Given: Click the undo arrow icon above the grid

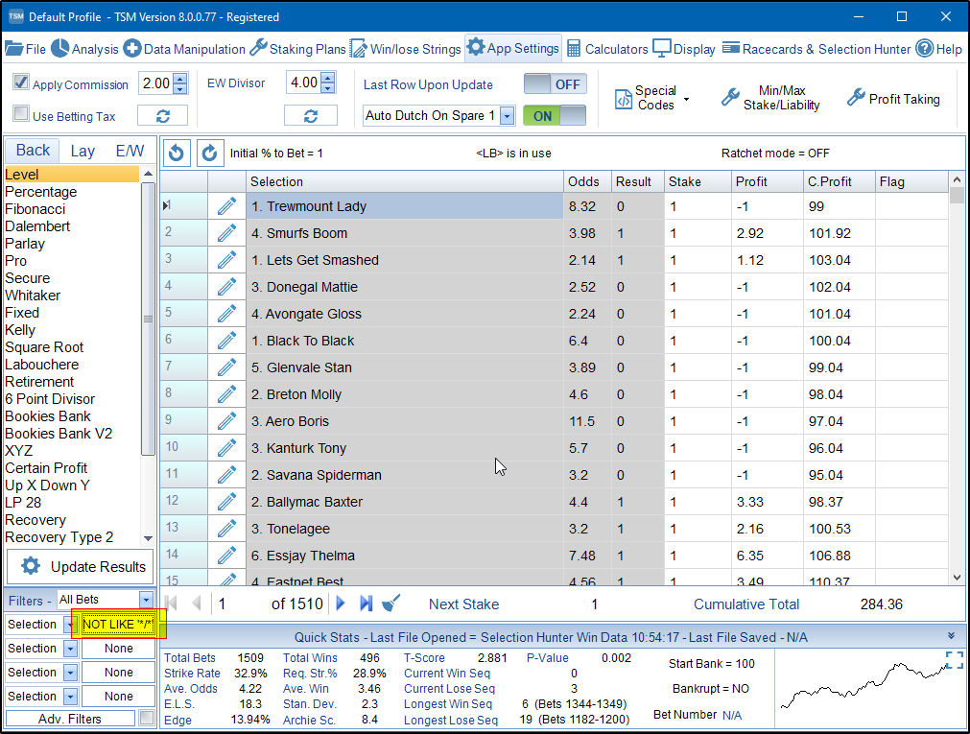Looking at the screenshot, I should click(176, 153).
